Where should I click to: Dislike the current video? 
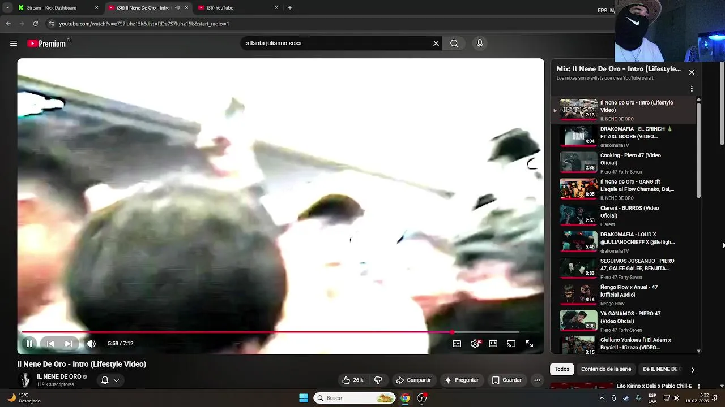pos(378,380)
